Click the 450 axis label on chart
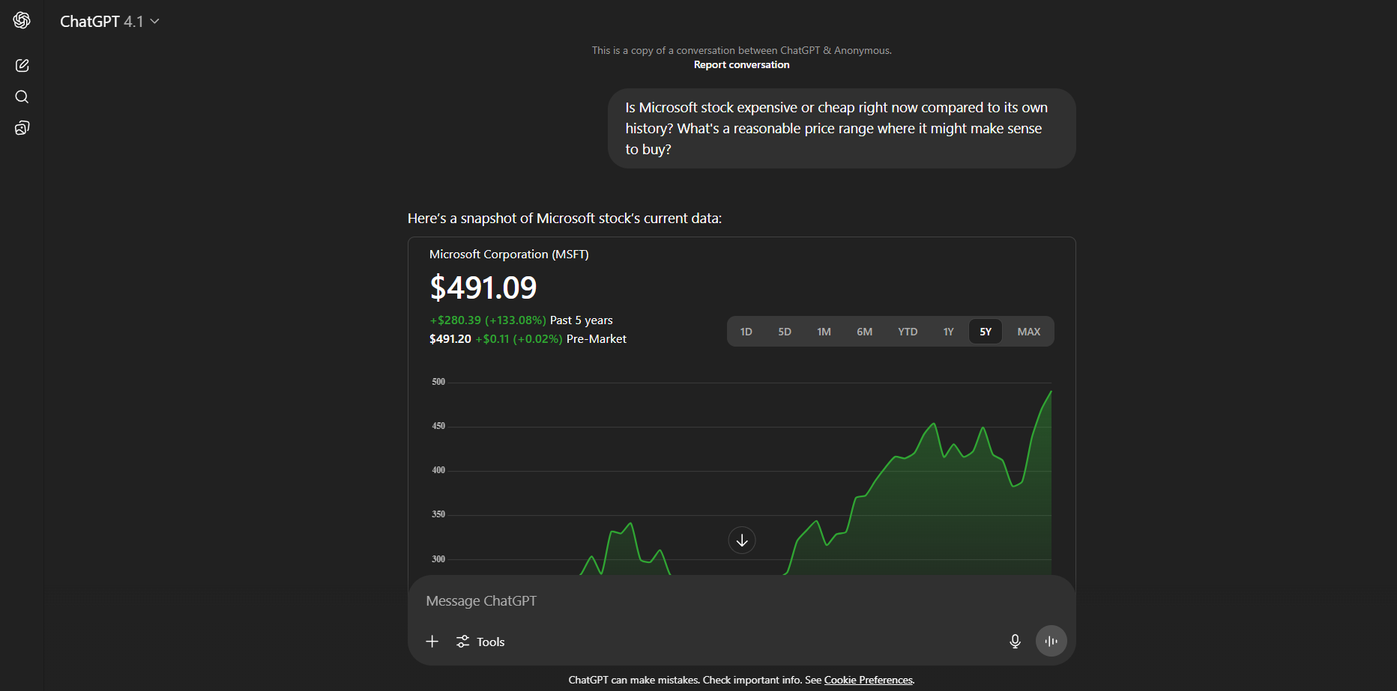1397x691 pixels. (x=438, y=426)
